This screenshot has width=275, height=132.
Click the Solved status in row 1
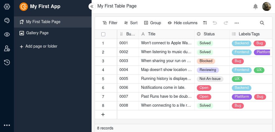(x=205, y=43)
